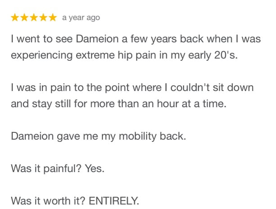Click the phrase "a few years back"

tap(163, 39)
